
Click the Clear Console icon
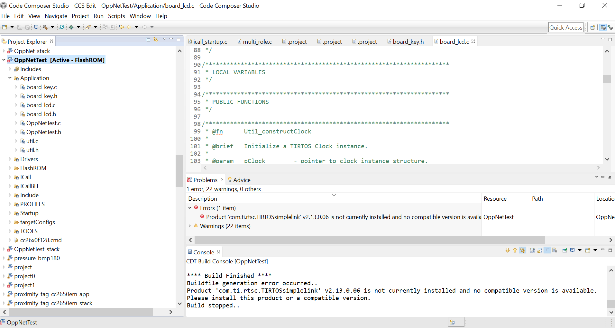click(x=555, y=250)
